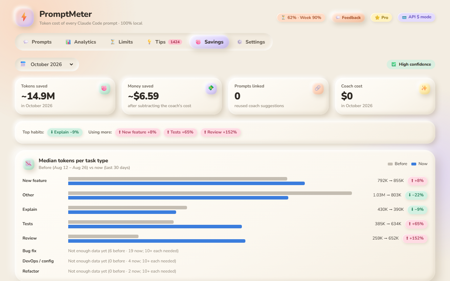The image size is (450, 281).
Task: Click the money icon on Money saved
Action: point(211,89)
